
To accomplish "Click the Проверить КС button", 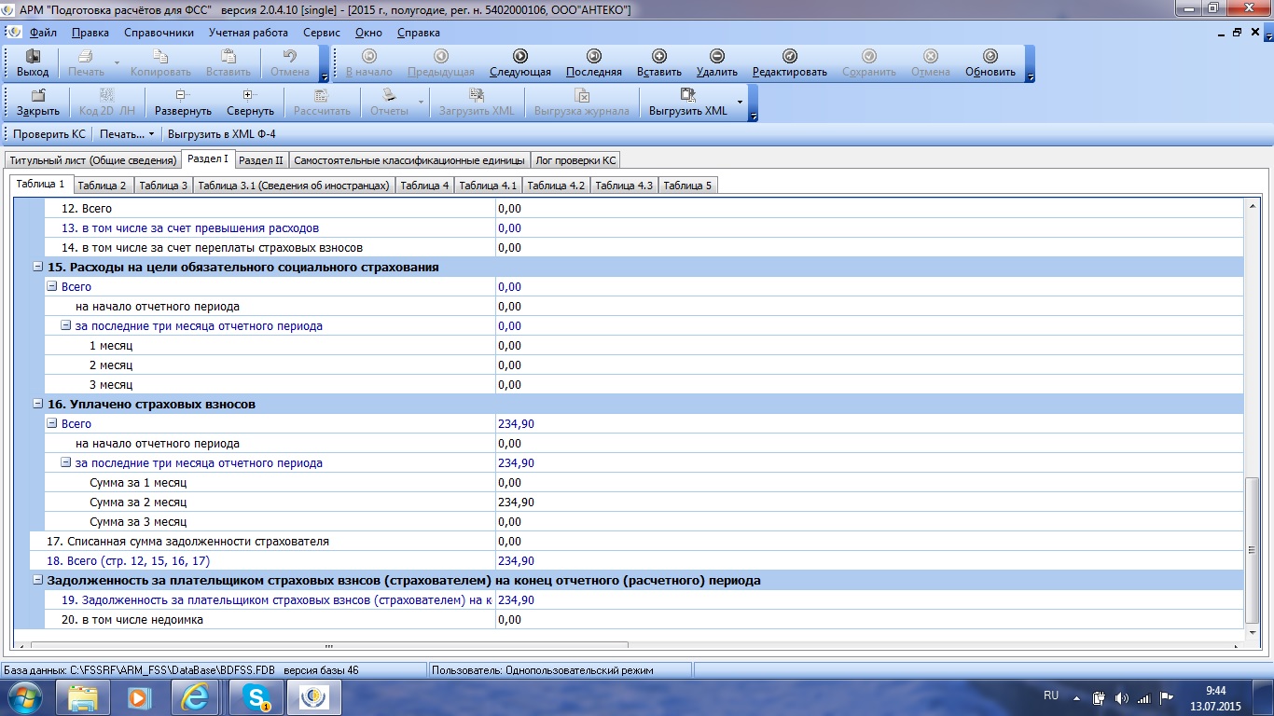I will [48, 134].
